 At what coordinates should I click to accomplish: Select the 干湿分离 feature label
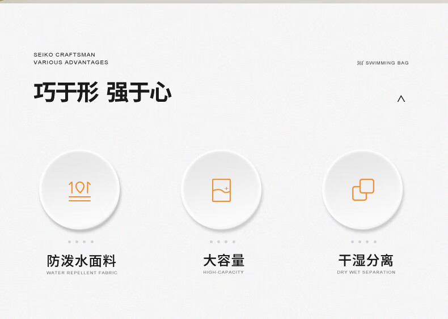pos(366,261)
